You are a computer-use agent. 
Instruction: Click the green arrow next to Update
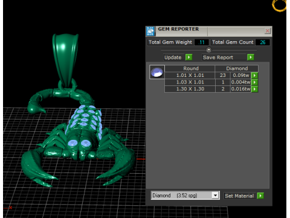click(188, 58)
